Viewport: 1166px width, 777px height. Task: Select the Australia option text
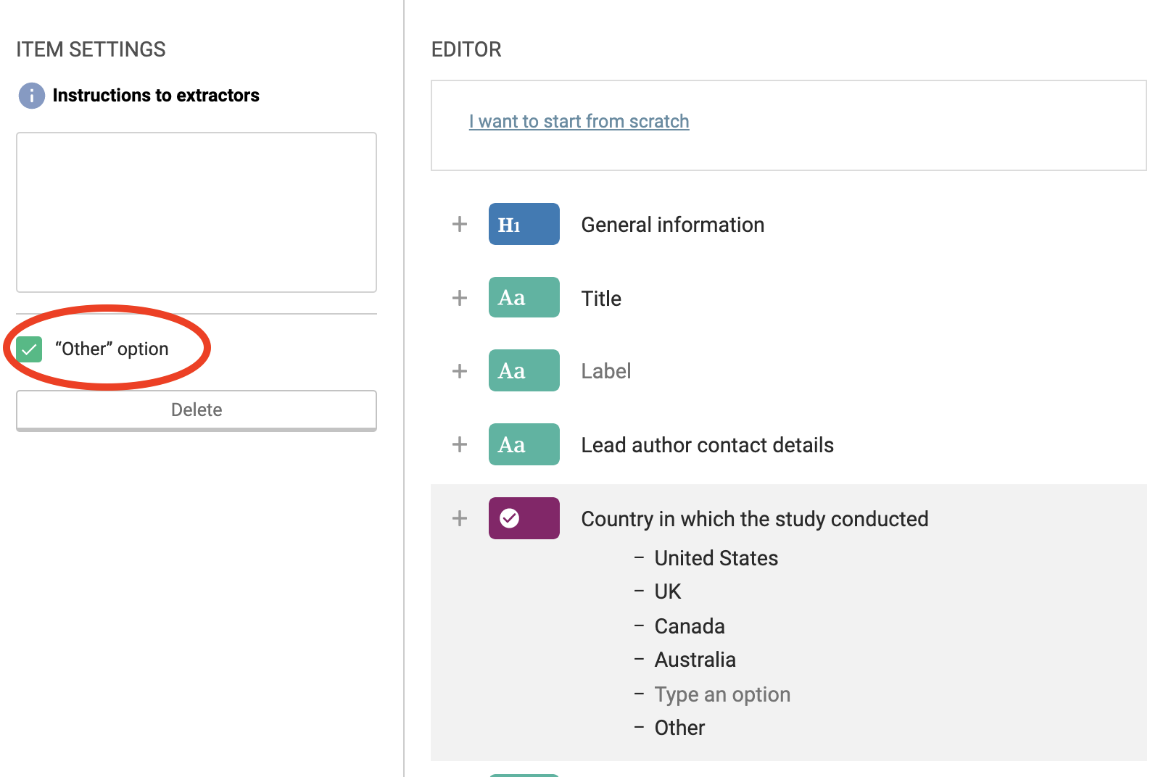[695, 660]
